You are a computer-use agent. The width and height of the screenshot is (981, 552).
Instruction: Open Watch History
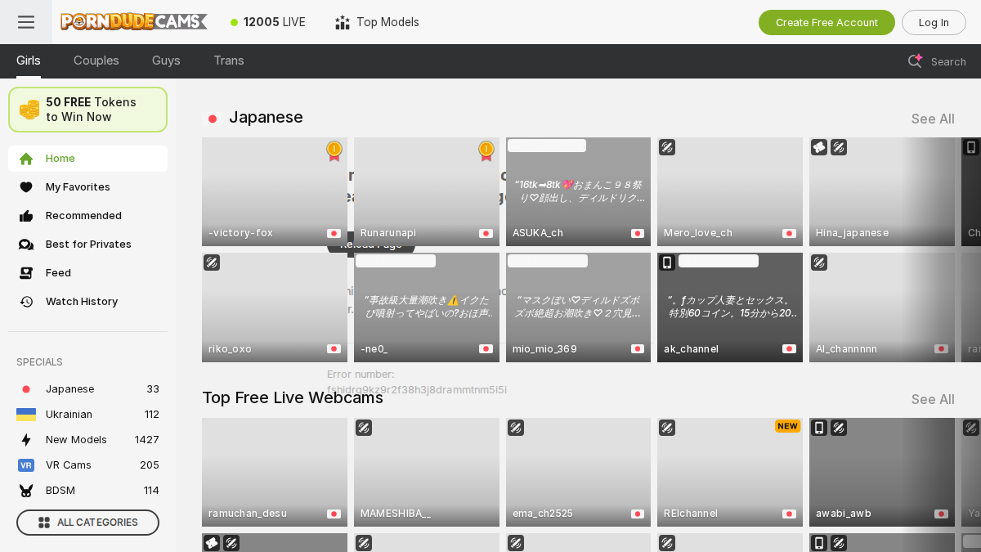pos(87,302)
